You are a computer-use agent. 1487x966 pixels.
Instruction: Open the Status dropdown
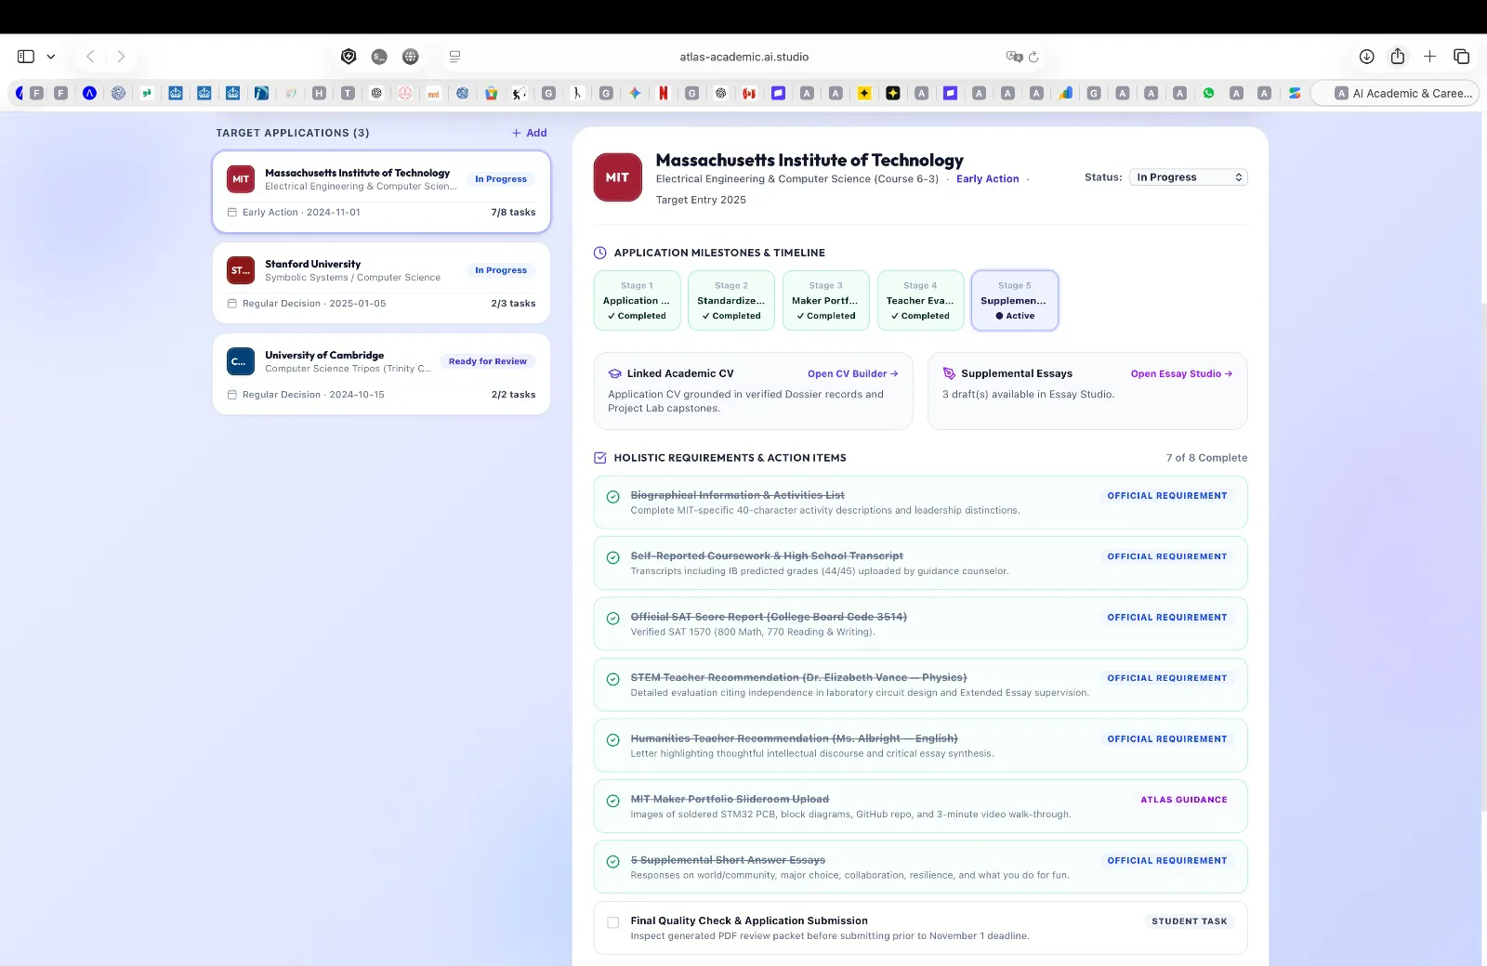pos(1189,177)
